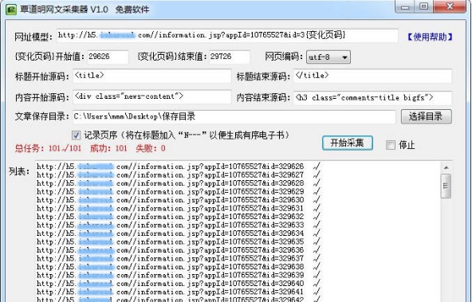
Task: Click the 开始值 field showing 29626
Action: pyautogui.click(x=108, y=57)
